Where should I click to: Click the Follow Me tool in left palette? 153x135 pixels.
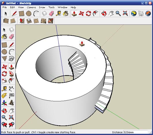pos(12,74)
